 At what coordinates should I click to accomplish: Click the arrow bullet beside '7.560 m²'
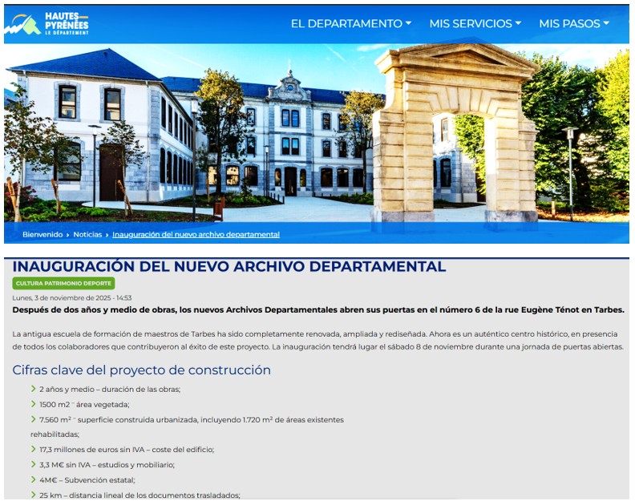tap(33, 419)
